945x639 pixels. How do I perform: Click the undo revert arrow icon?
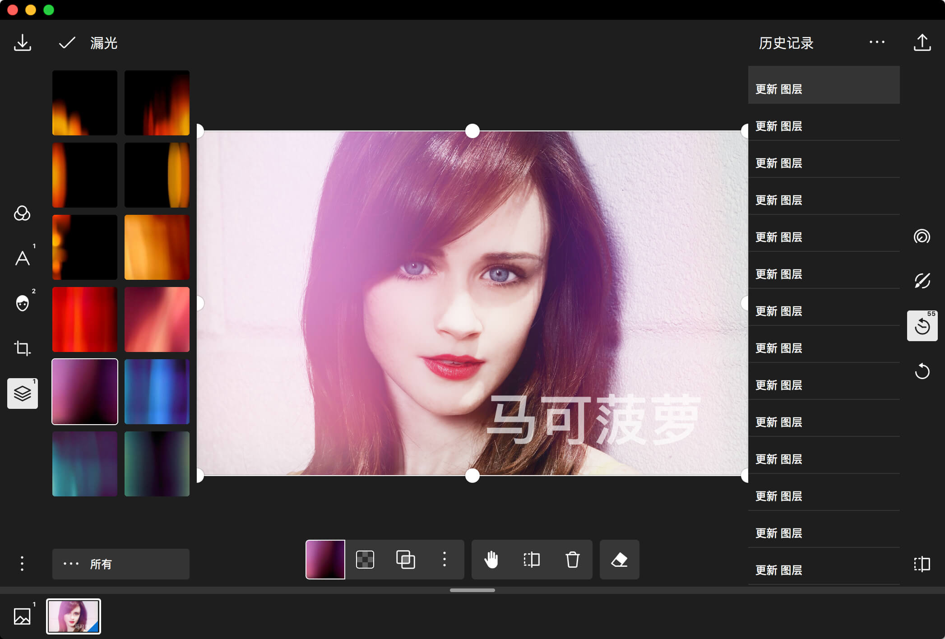[922, 371]
